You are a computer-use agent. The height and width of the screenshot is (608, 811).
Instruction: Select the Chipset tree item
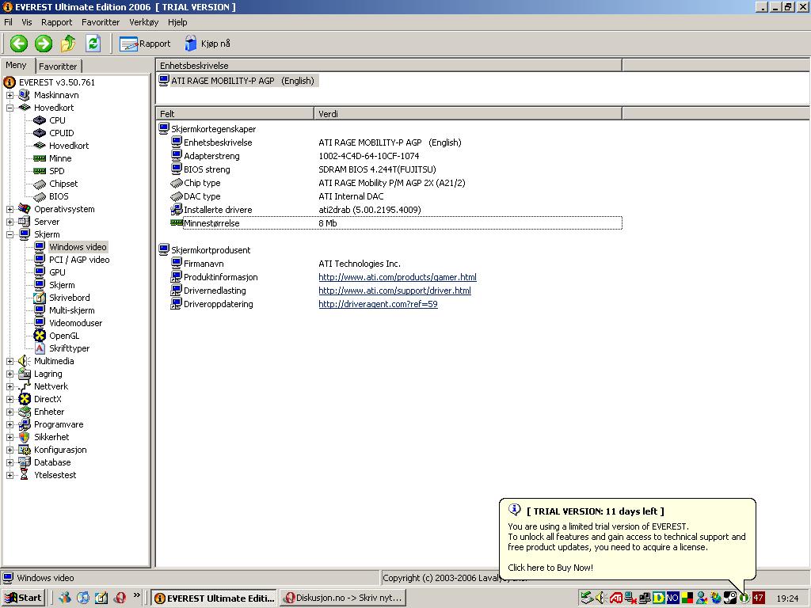[63, 184]
